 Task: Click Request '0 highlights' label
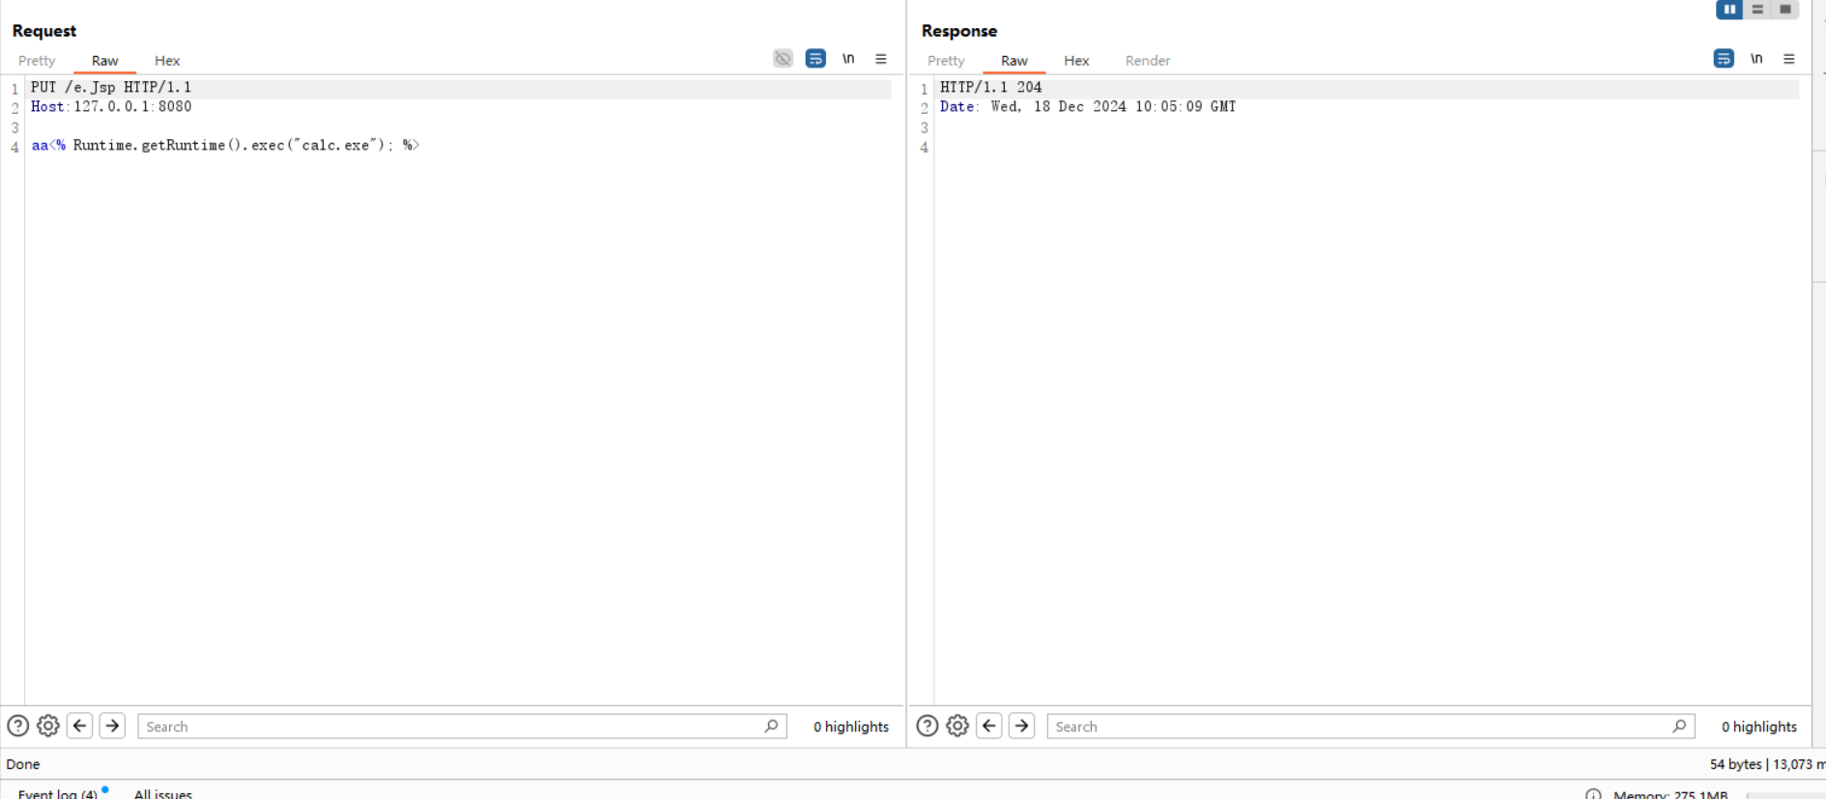[x=851, y=727]
